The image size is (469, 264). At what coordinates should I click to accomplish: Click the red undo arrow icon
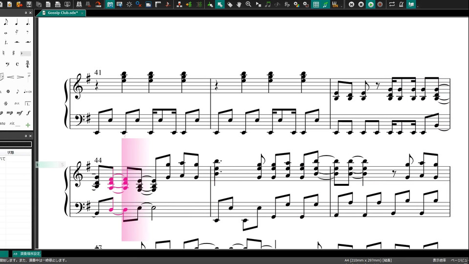pyautogui.click(x=98, y=4)
